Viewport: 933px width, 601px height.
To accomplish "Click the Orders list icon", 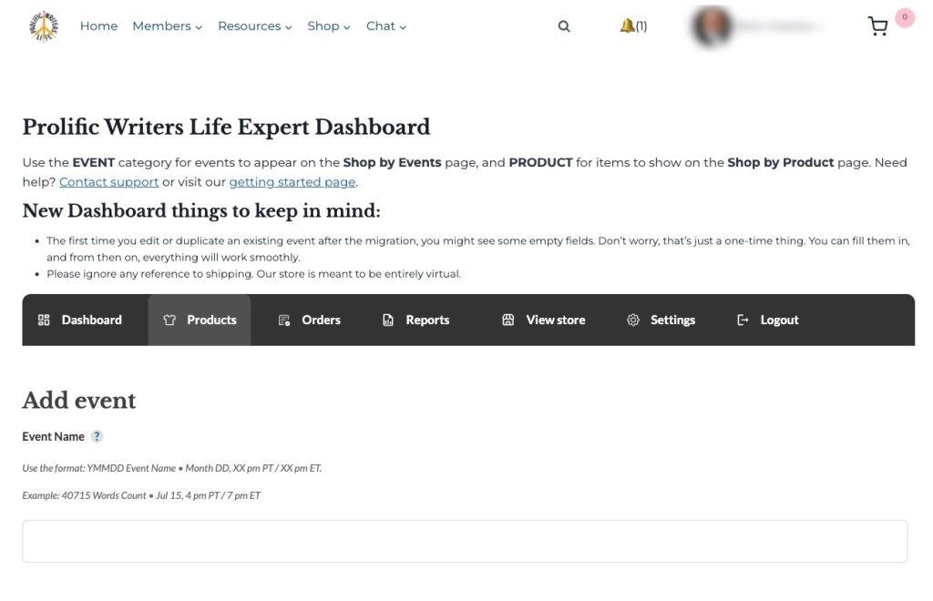I will (284, 321).
